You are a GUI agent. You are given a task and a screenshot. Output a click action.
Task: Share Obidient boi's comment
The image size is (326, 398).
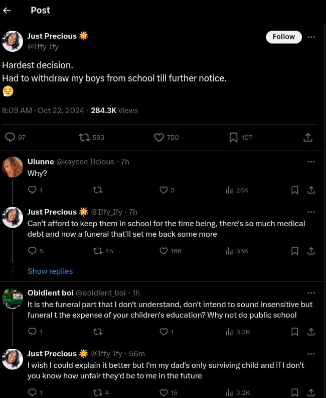point(311,332)
